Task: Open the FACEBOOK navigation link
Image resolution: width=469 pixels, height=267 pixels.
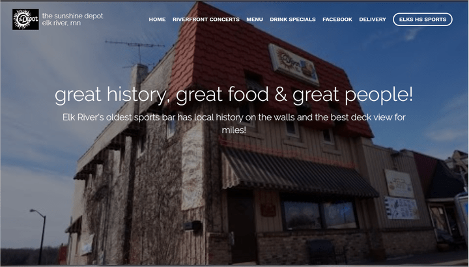Action: [x=337, y=20]
